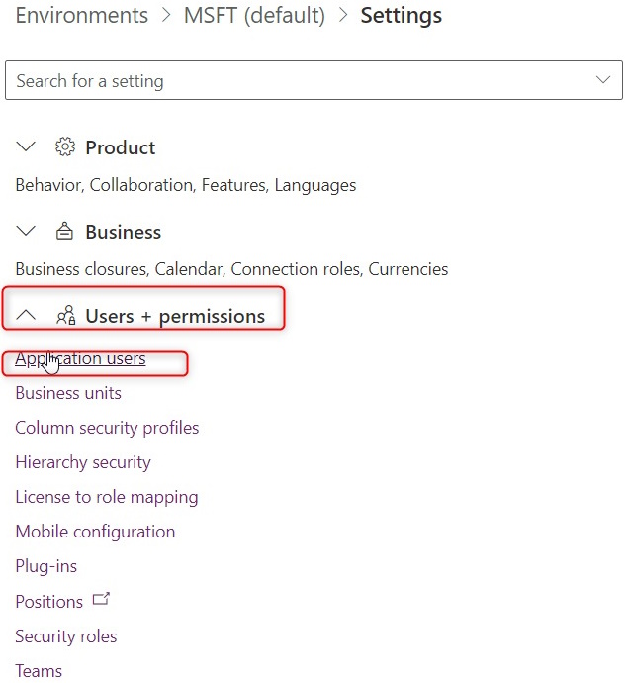The width and height of the screenshot is (628, 683).
Task: Open the Mobile configuration link
Action: point(95,532)
